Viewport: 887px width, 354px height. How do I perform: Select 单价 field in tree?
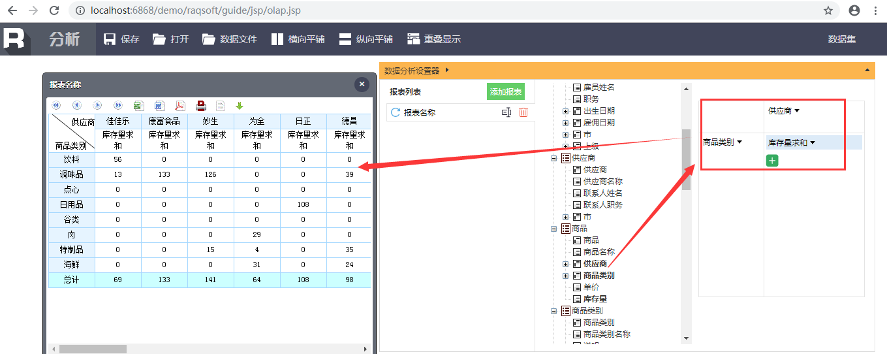591,287
